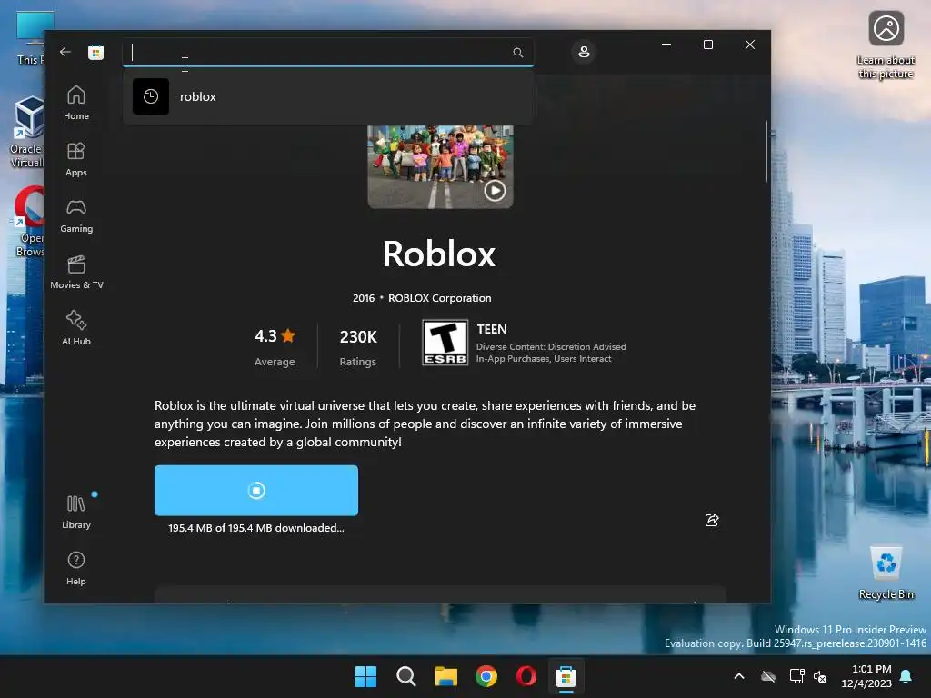Open taskbar Search

click(x=406, y=676)
